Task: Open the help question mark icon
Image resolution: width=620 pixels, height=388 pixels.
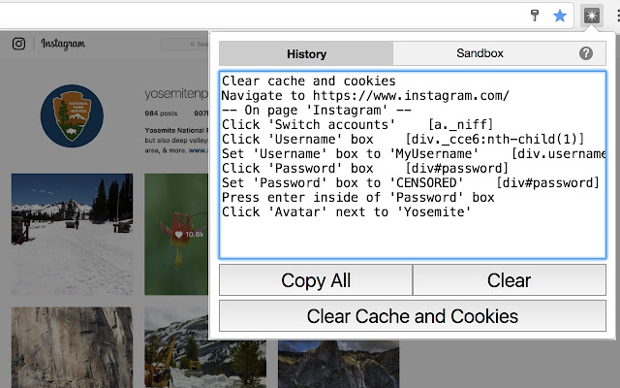Action: click(585, 53)
